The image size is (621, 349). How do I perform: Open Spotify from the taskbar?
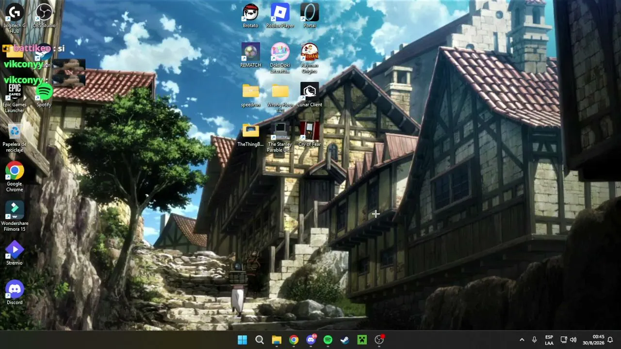328,340
